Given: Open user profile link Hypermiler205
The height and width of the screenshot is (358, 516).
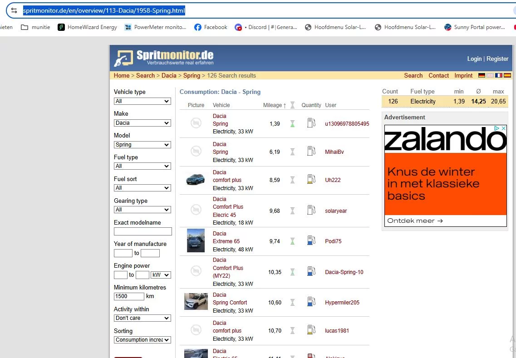Looking at the screenshot, I should tap(342, 303).
